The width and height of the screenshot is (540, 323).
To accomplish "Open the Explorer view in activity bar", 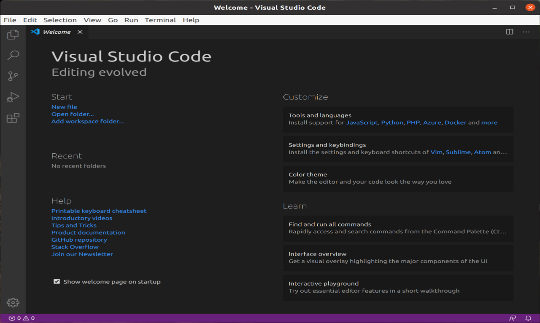I will [13, 35].
